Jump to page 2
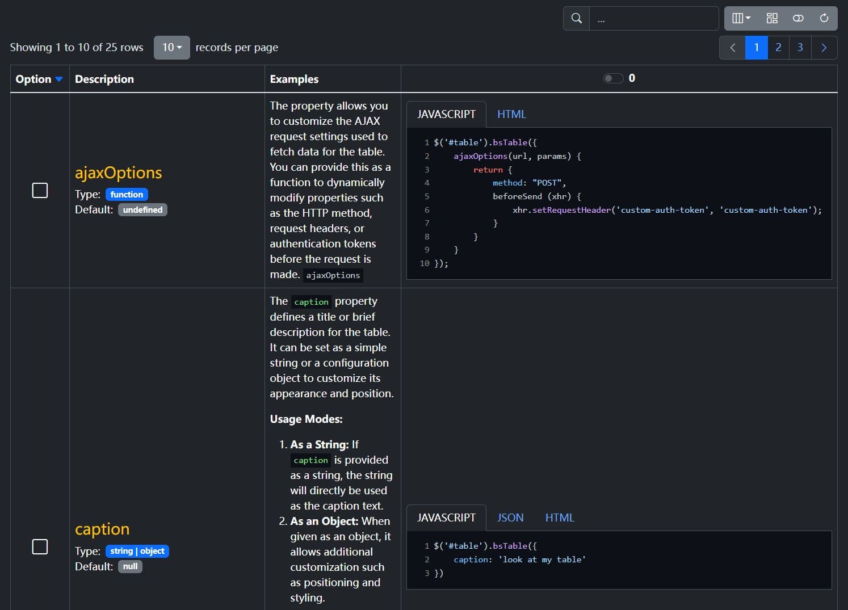Viewport: 848px width, 610px height. 778,48
